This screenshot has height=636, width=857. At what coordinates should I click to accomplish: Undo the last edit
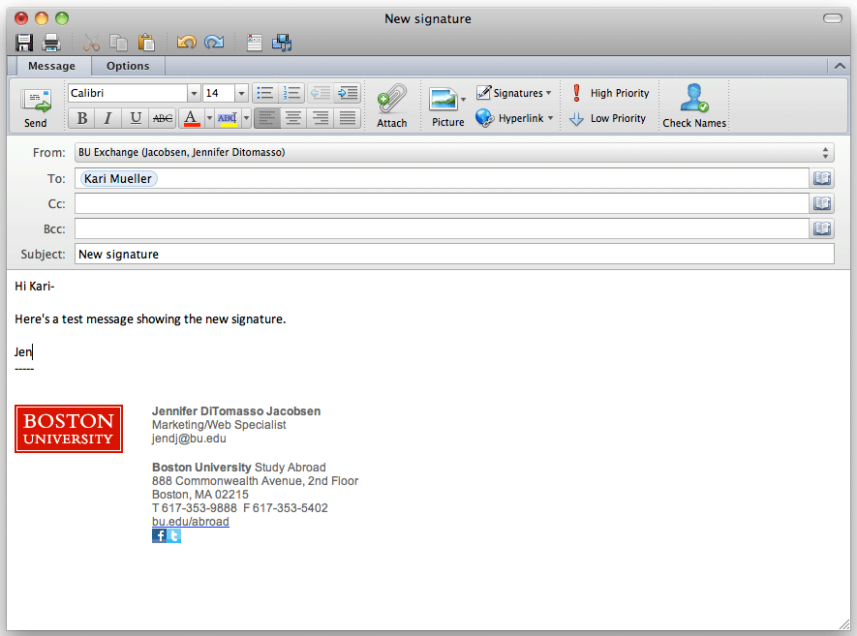[187, 42]
